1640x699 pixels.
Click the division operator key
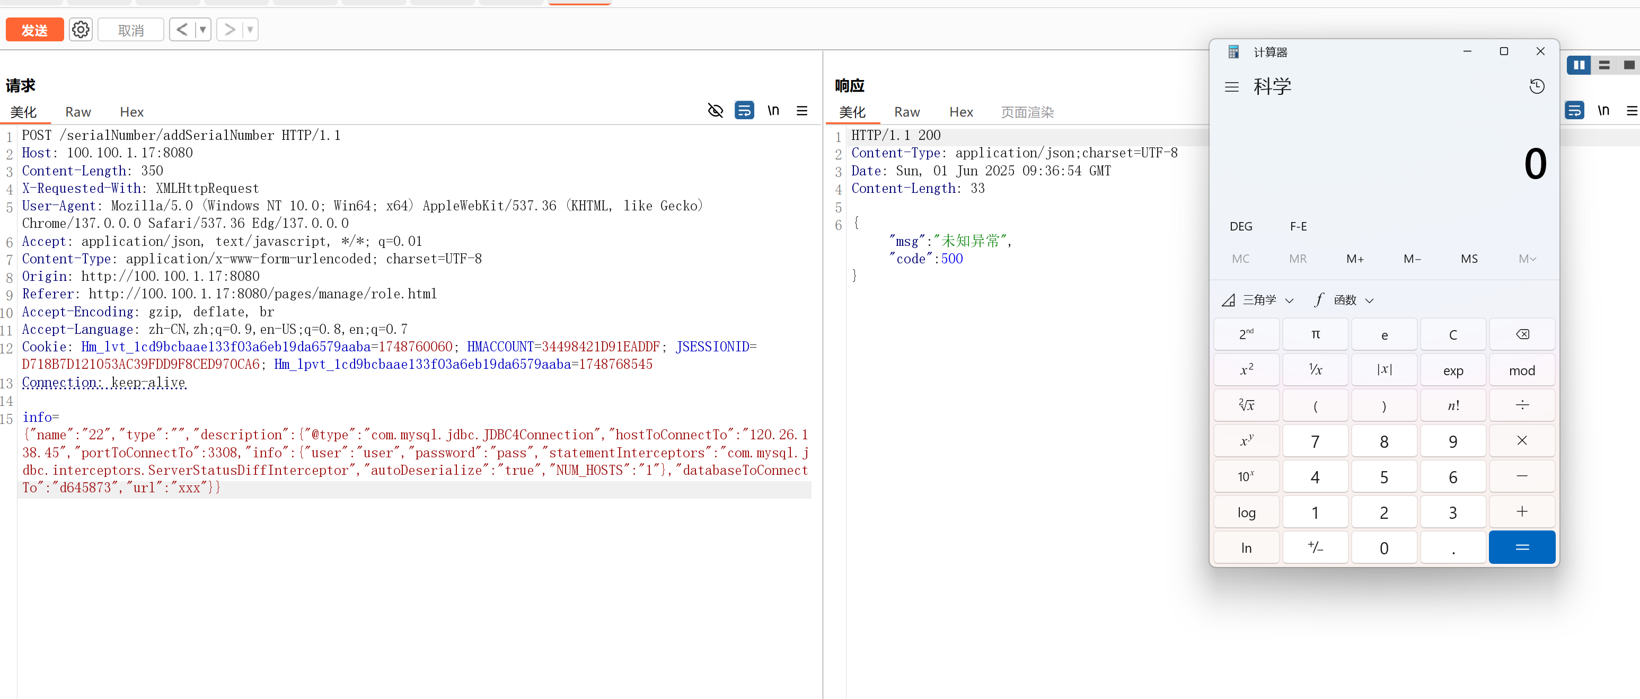click(x=1522, y=405)
